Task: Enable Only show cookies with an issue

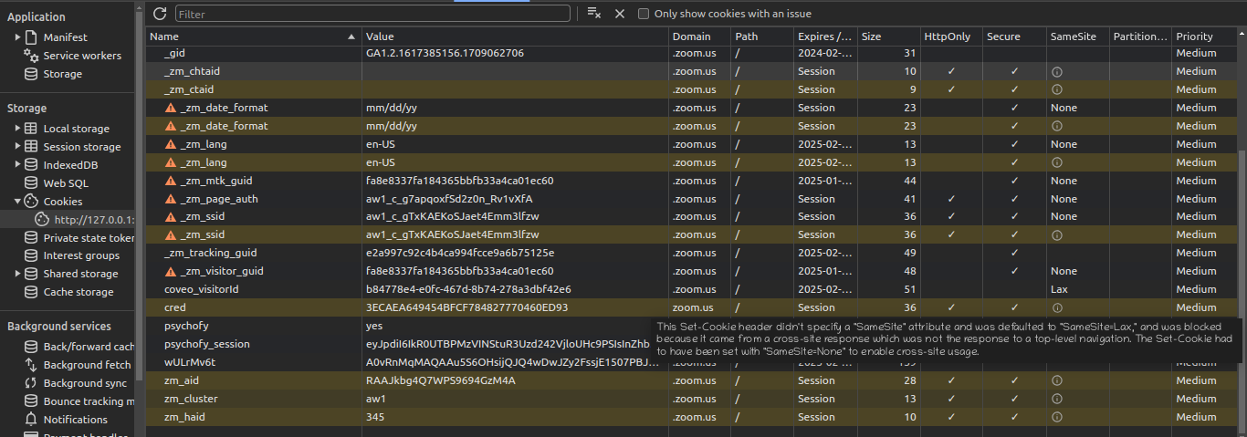Action: tap(644, 14)
